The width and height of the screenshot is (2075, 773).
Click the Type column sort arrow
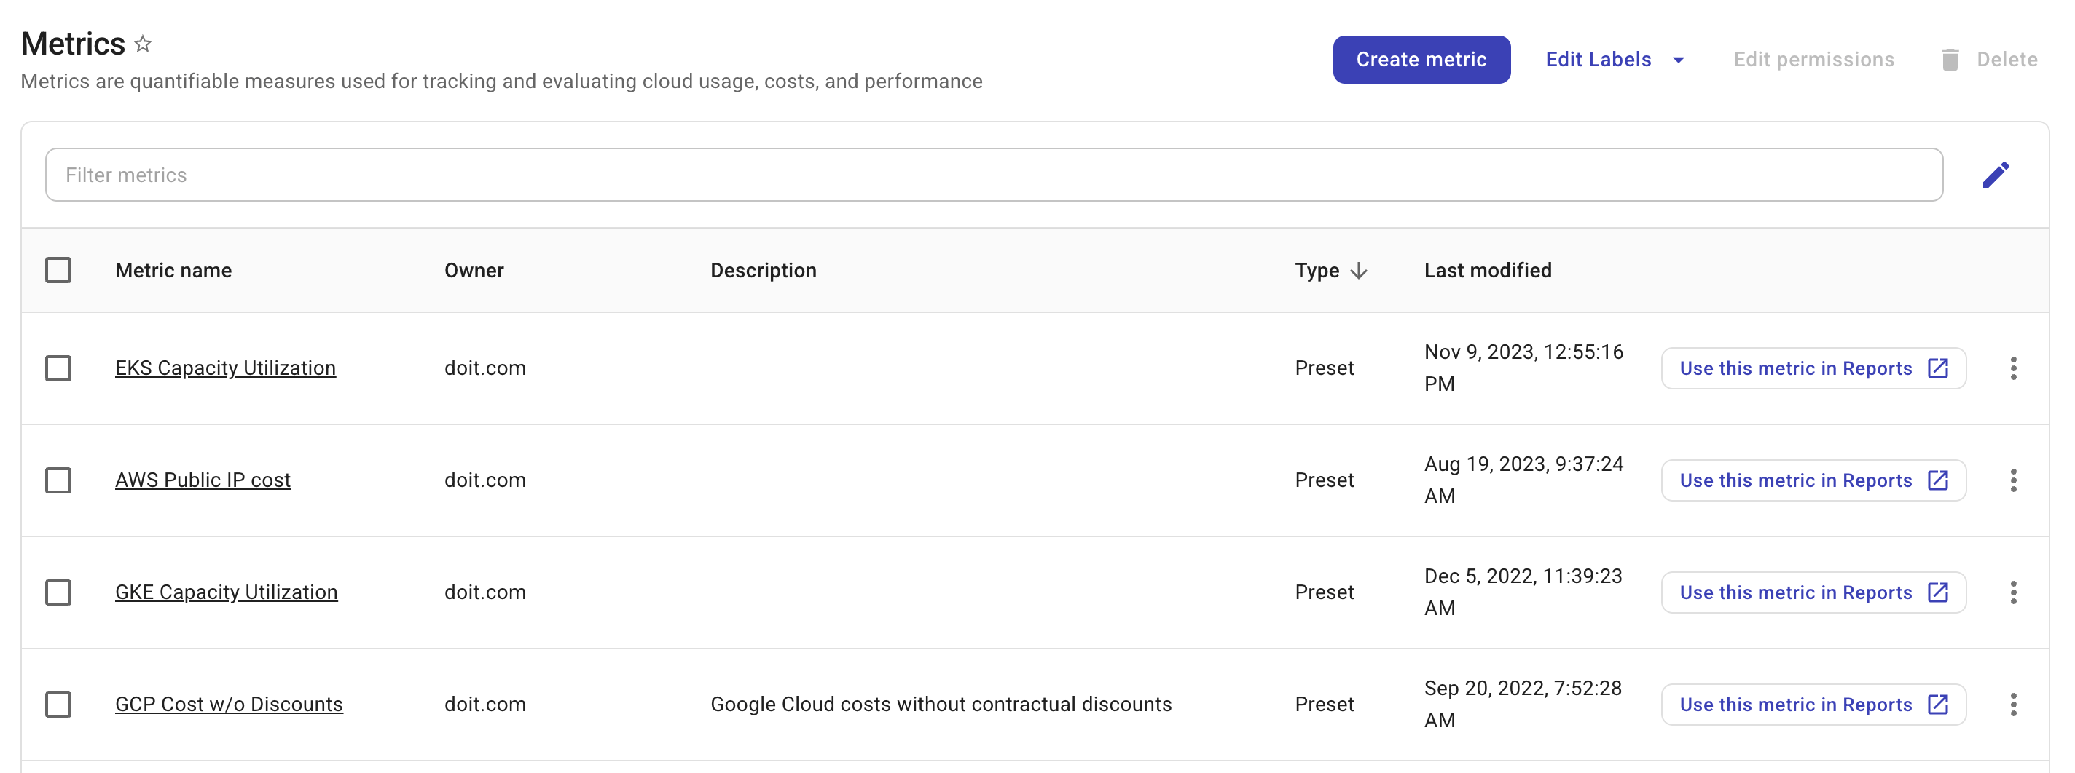tap(1359, 270)
